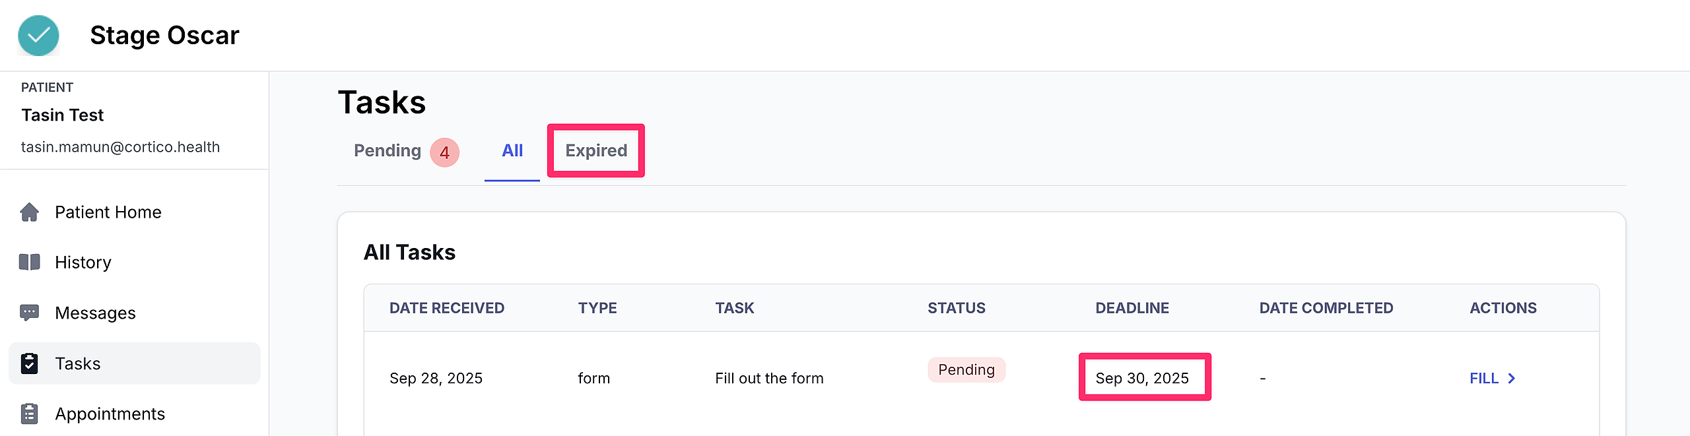Click the Pending status badge in table
This screenshot has height=436, width=1690.
tap(966, 370)
